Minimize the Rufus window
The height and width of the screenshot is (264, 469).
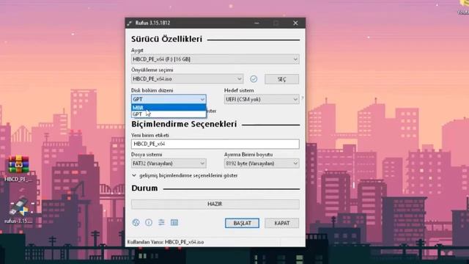(256, 23)
